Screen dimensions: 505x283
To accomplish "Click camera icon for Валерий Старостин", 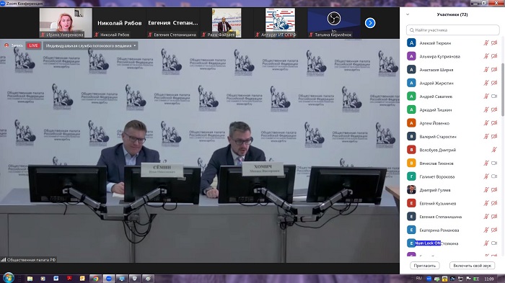I will [x=494, y=136].
